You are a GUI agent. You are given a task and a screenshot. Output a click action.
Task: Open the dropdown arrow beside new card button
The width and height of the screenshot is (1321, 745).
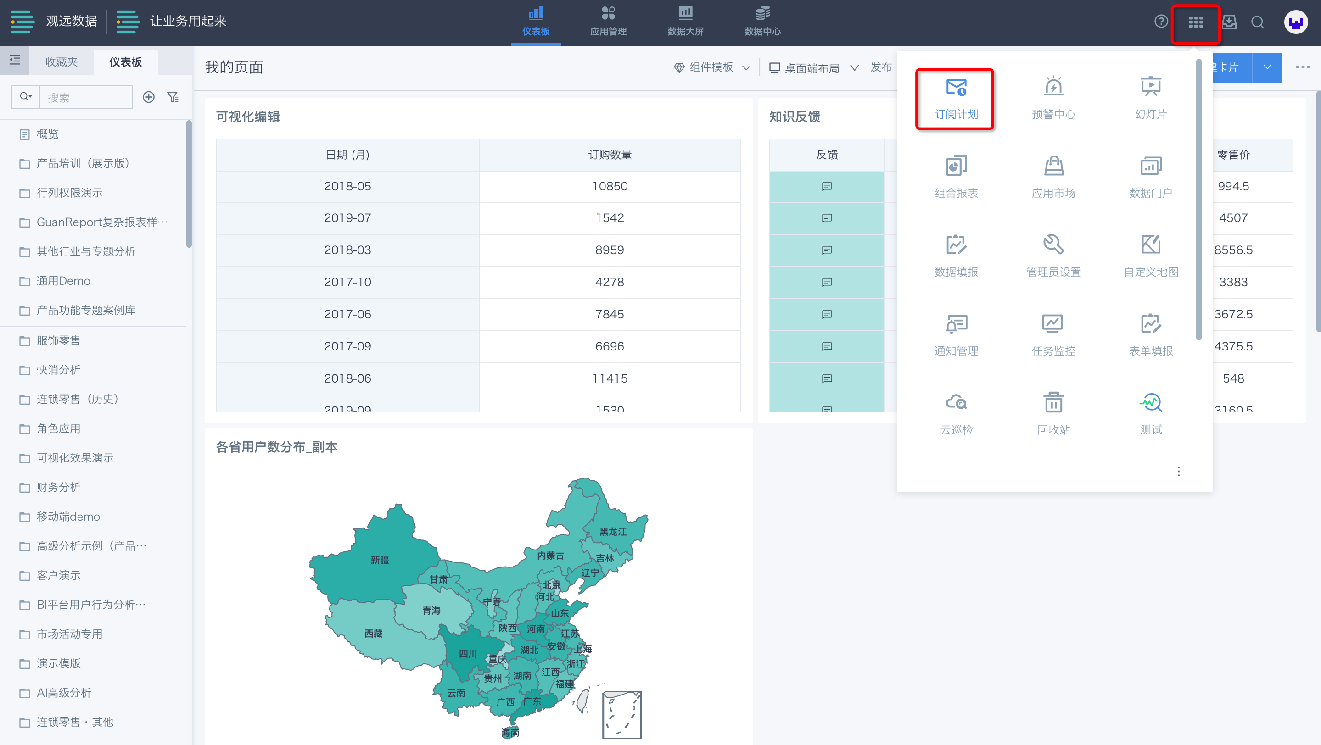pos(1267,67)
